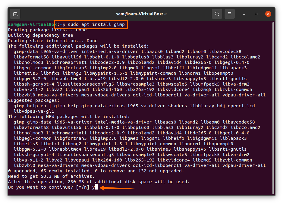Viewport: 283px width, 204px height.
Task: Click the Suggested packages: line
Action: 34,100
